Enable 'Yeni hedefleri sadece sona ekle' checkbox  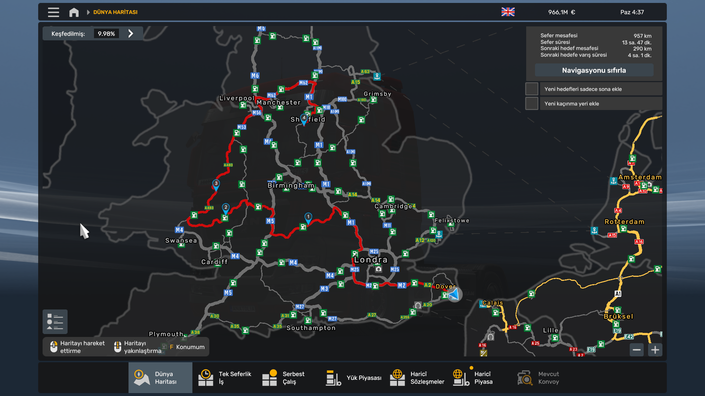pos(531,89)
